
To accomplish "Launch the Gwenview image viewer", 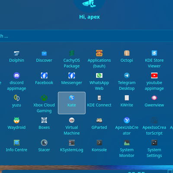I will point(154,98).
